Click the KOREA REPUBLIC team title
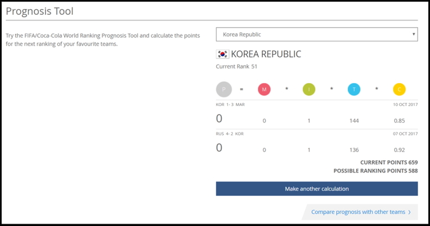Image resolution: width=430 pixels, height=226 pixels. point(266,54)
